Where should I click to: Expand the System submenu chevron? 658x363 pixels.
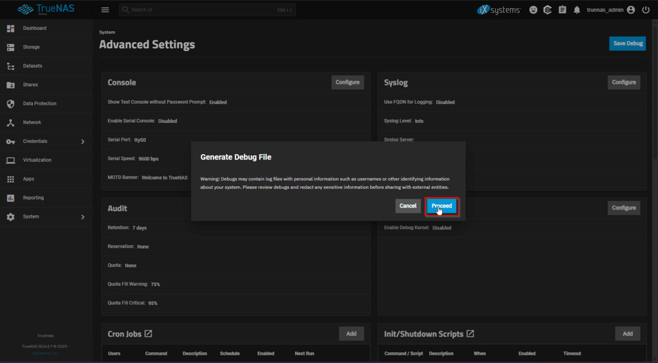(82, 217)
